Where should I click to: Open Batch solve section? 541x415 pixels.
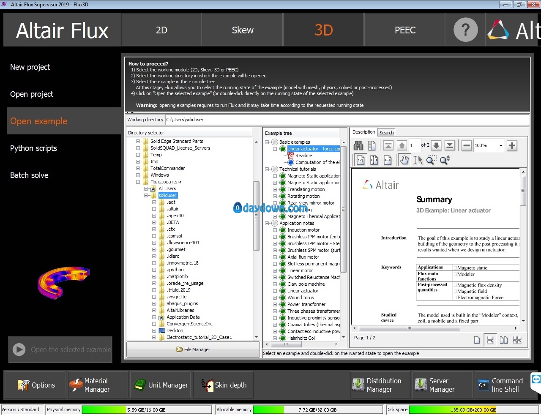(29, 175)
